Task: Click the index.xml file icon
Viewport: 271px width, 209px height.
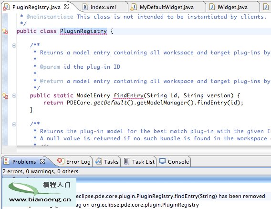Action: coord(85,7)
